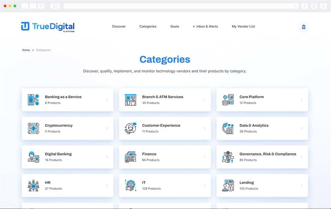The width and height of the screenshot is (331, 209).
Task: Click the browser address bar
Action: [181, 6]
